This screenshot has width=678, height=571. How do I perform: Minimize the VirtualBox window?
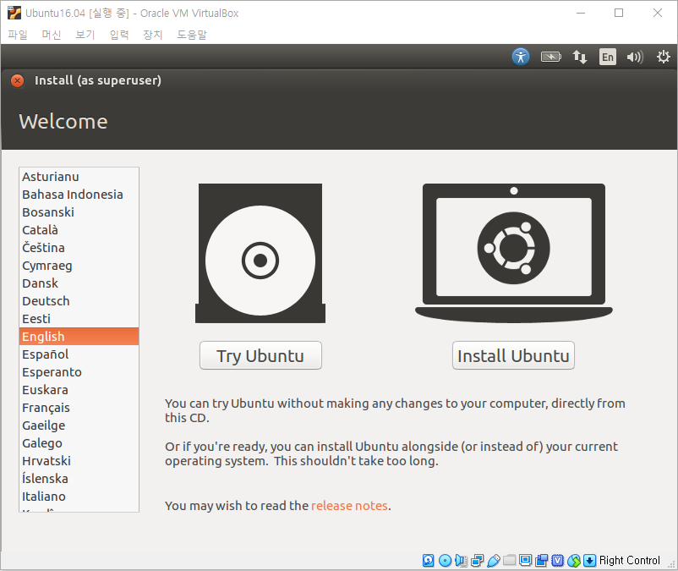coord(581,13)
